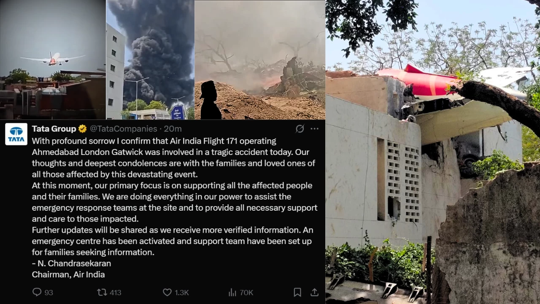Open the crashed tail building photo

coord(433,152)
